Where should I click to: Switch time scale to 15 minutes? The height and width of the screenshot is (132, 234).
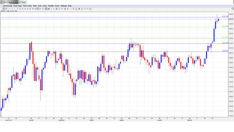(x=23, y=9)
